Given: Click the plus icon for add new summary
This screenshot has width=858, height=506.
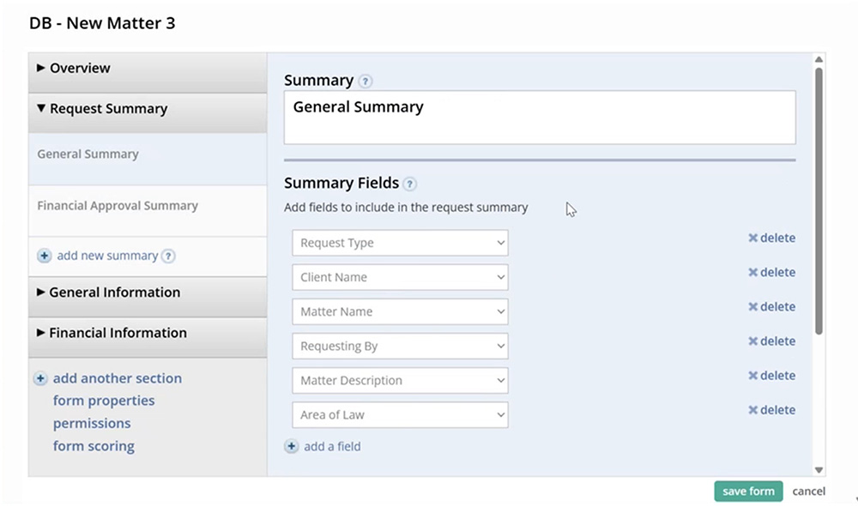Looking at the screenshot, I should [45, 256].
